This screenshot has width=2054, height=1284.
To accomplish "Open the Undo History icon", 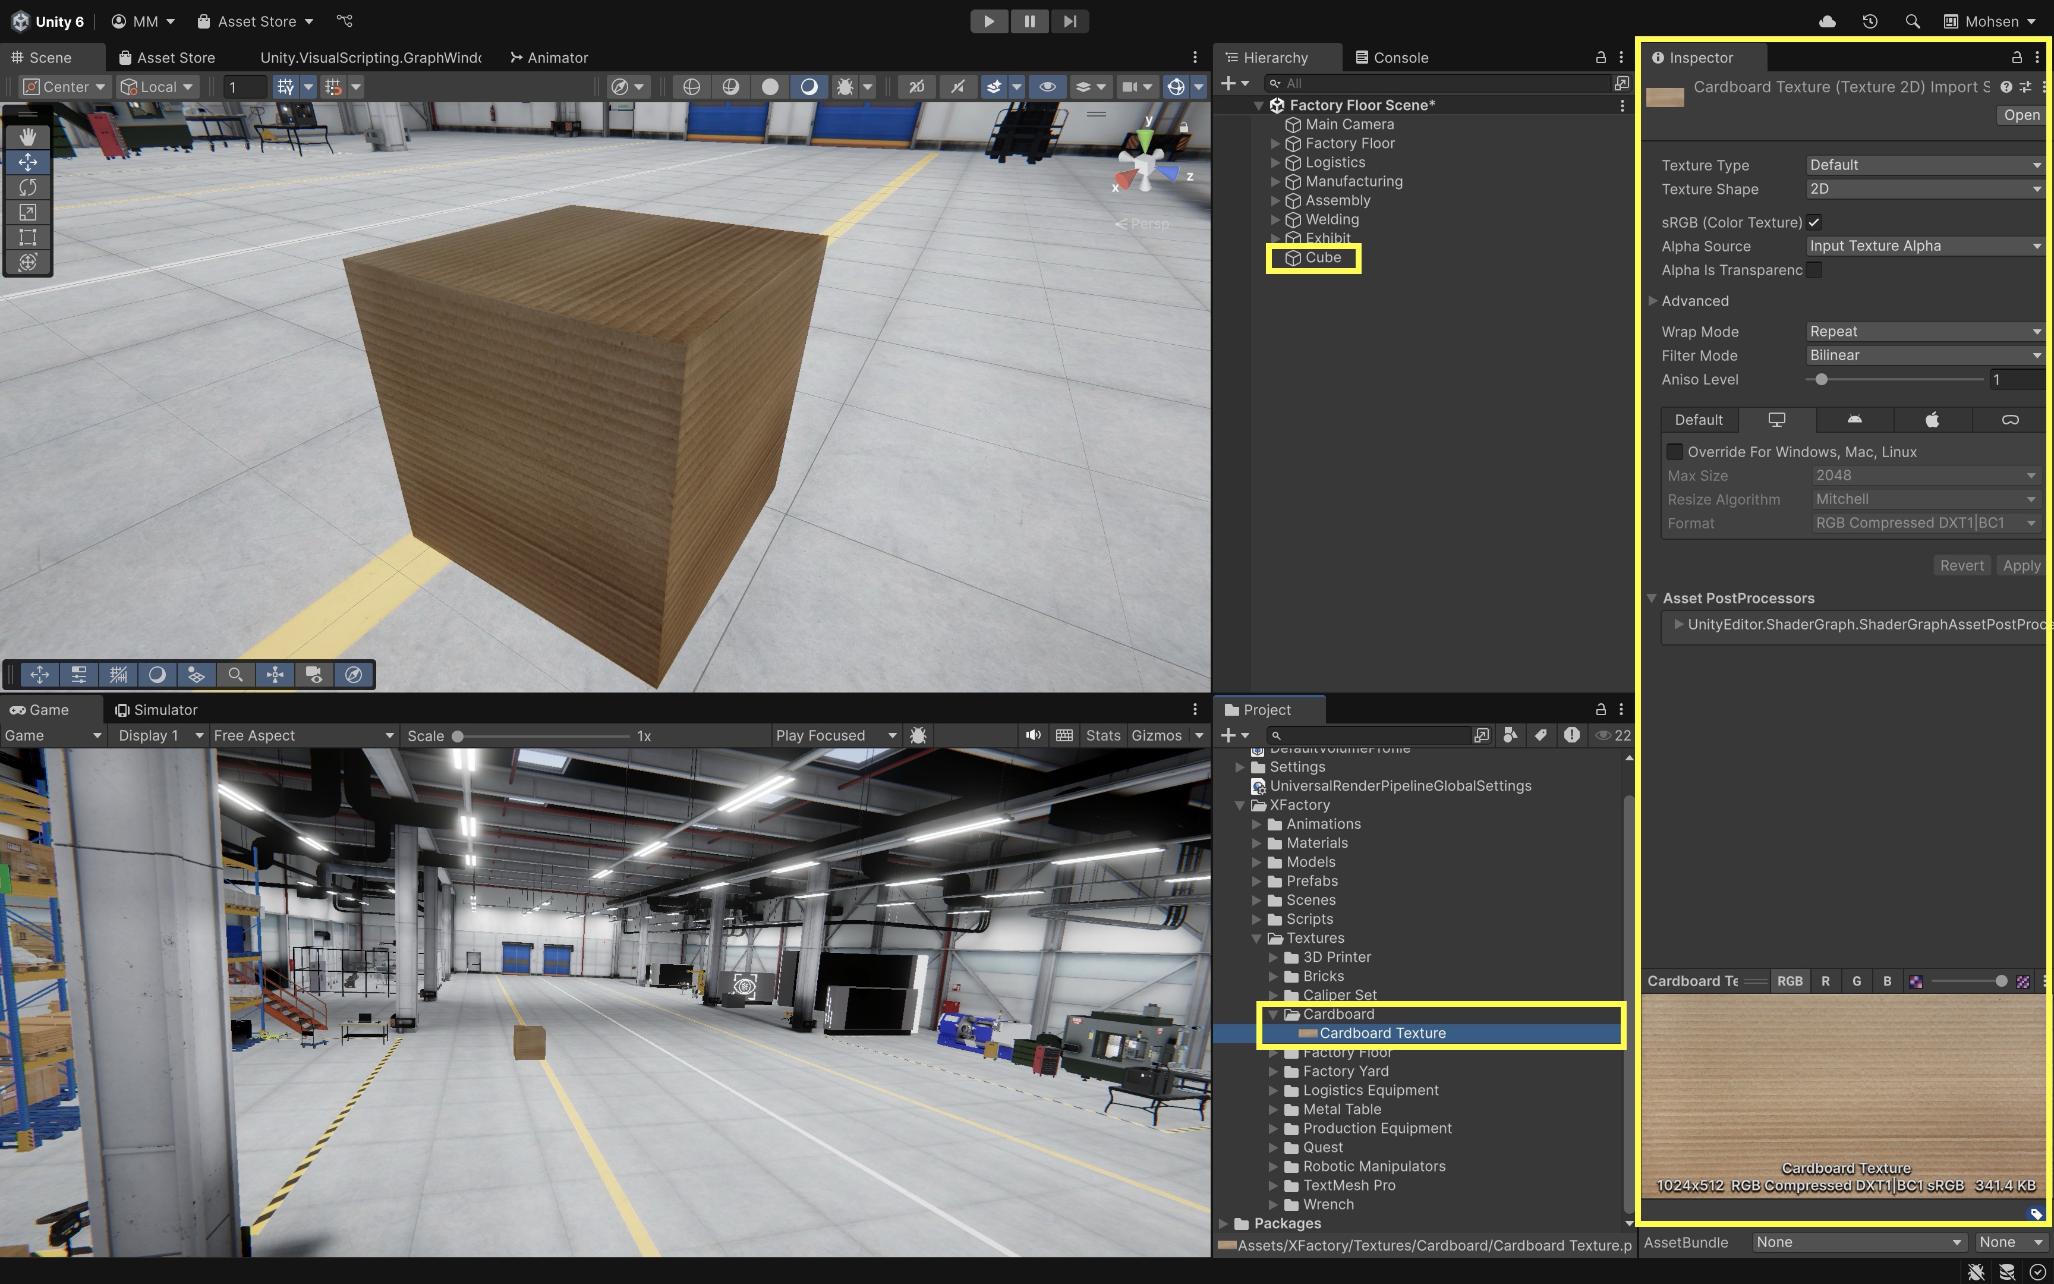I will tap(1870, 21).
